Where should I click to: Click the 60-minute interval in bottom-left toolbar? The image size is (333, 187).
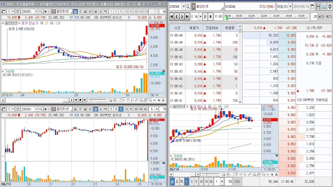[x=146, y=109]
